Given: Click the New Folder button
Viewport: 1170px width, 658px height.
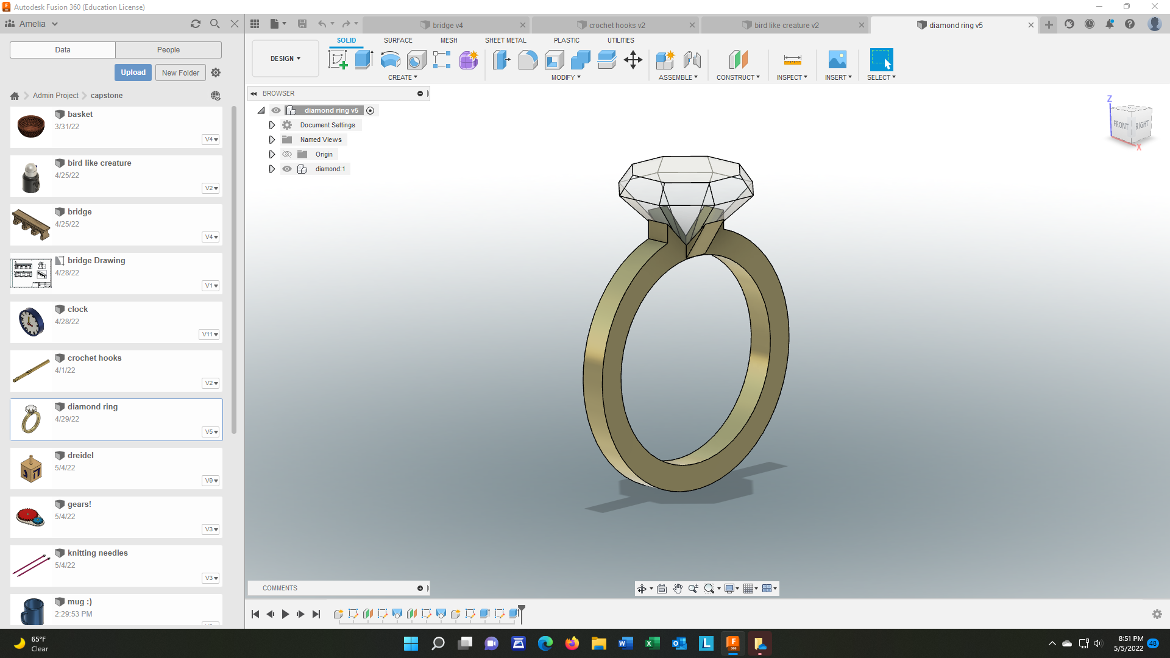Looking at the screenshot, I should click(180, 73).
